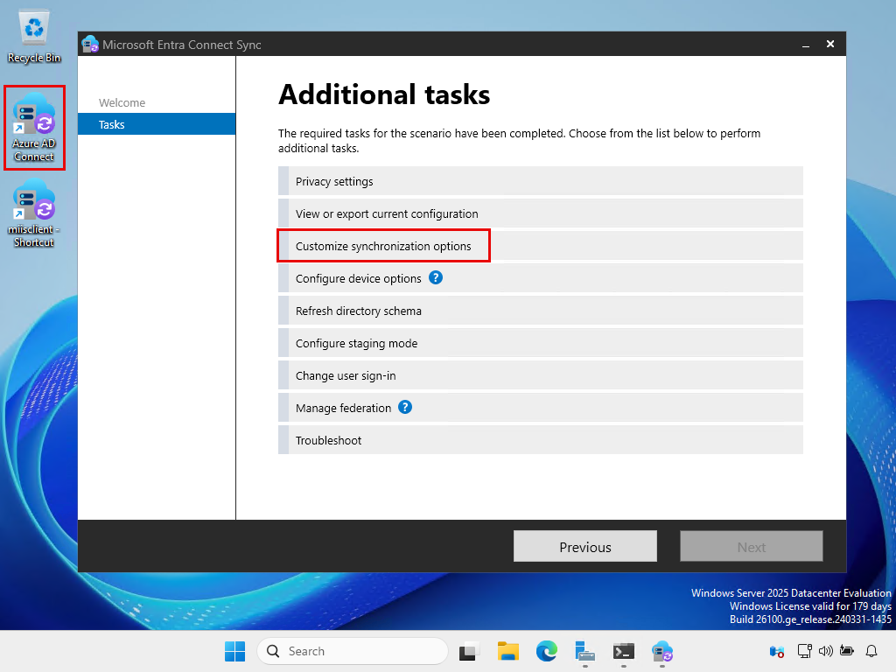Open the Windows Start menu
This screenshot has height=672, width=896.
(234, 651)
